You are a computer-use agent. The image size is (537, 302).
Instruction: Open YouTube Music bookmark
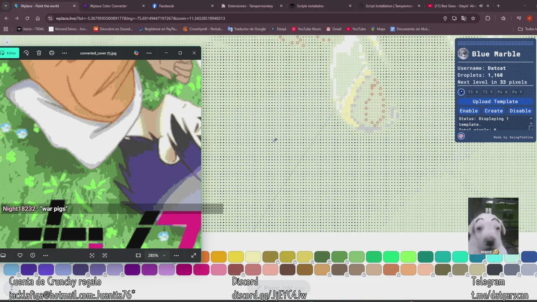(x=306, y=29)
